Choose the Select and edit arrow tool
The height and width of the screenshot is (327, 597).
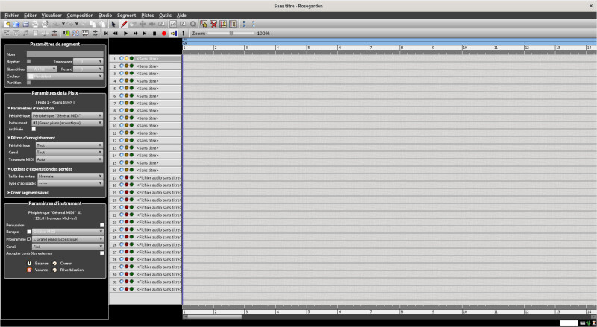(x=113, y=24)
